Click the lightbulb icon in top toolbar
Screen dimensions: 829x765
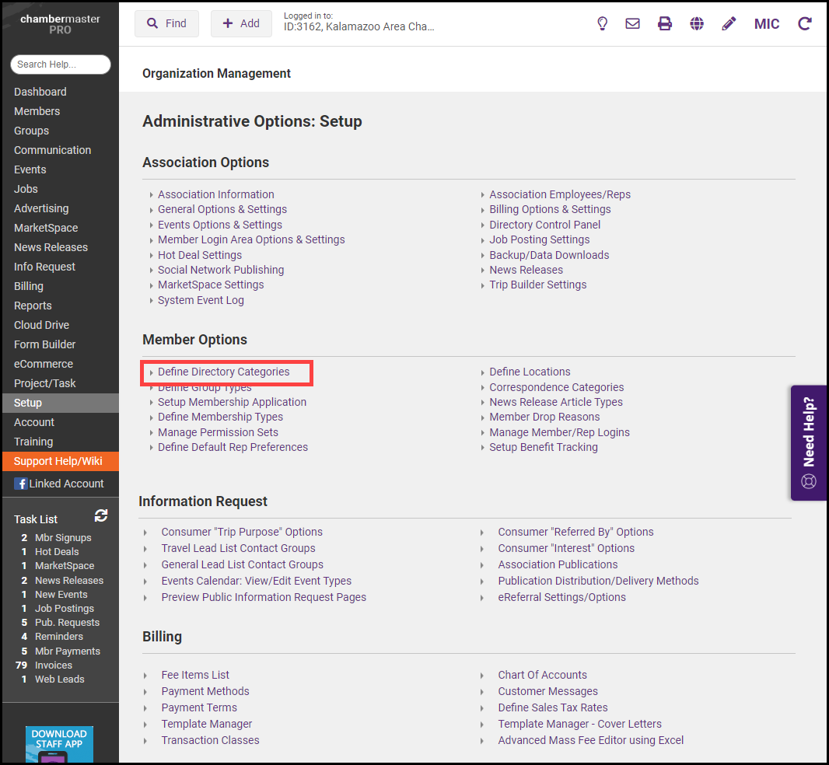[602, 23]
